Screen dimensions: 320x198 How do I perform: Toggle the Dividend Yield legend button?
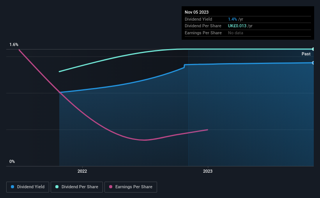tap(28, 187)
